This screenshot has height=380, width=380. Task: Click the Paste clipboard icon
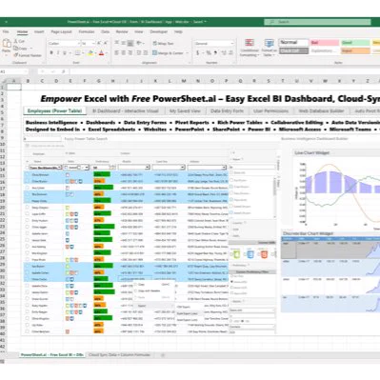coord(7,44)
